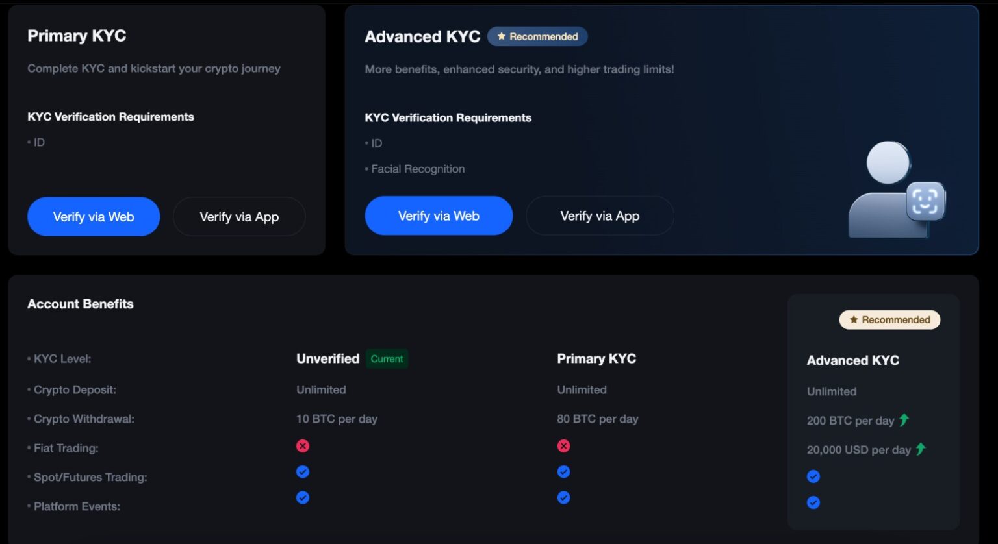Click Verify via Web under Advanced KYC

point(439,216)
